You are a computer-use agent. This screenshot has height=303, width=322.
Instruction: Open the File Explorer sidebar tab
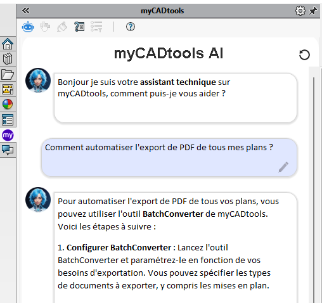8,74
